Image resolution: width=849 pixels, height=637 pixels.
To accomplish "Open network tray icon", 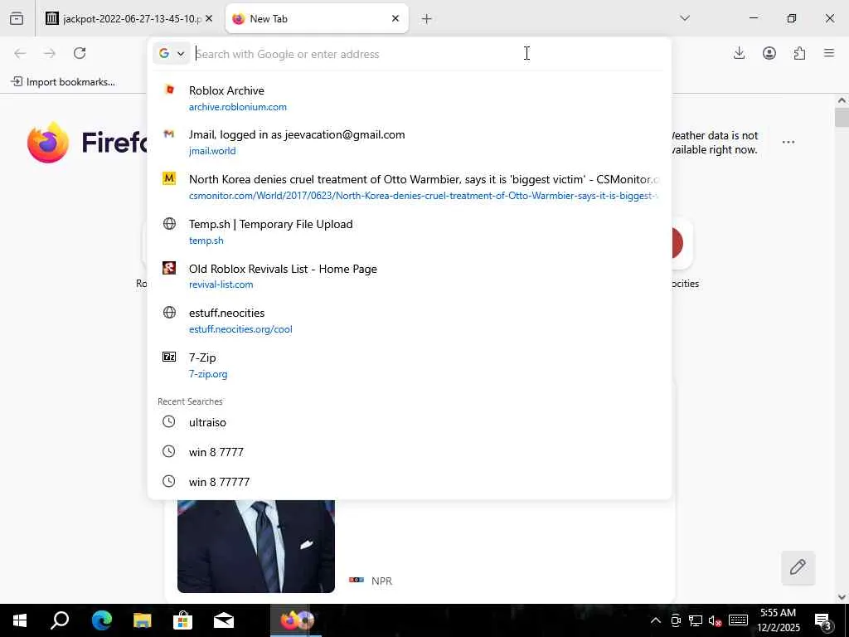I will pos(696,620).
